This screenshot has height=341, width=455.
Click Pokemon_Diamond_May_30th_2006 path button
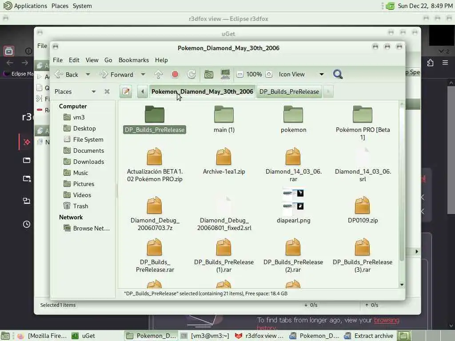(202, 91)
